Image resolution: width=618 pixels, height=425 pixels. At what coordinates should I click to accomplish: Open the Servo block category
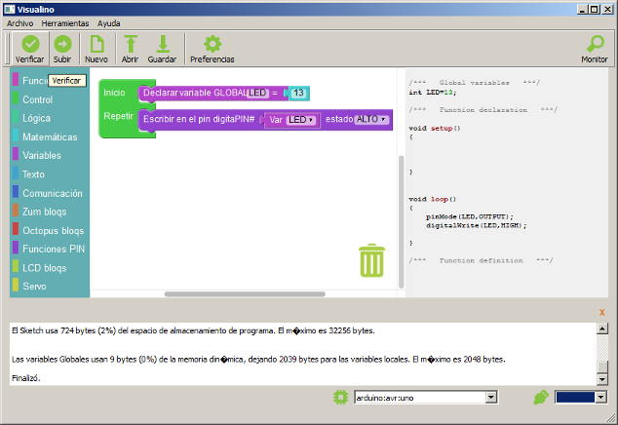pos(34,287)
